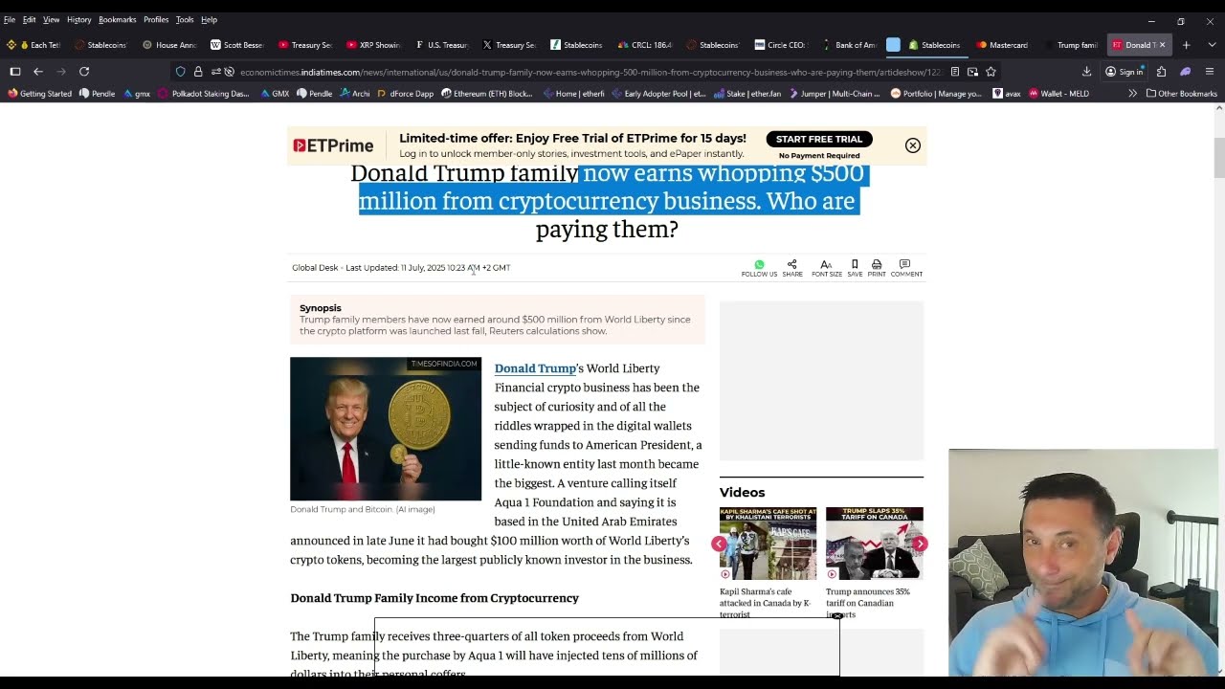This screenshot has width=1225, height=689.
Task: Open the Edit menu
Action: [30, 19]
